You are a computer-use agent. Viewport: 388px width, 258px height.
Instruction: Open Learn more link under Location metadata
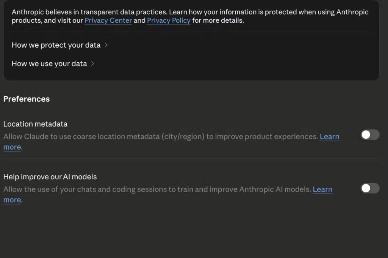click(329, 136)
